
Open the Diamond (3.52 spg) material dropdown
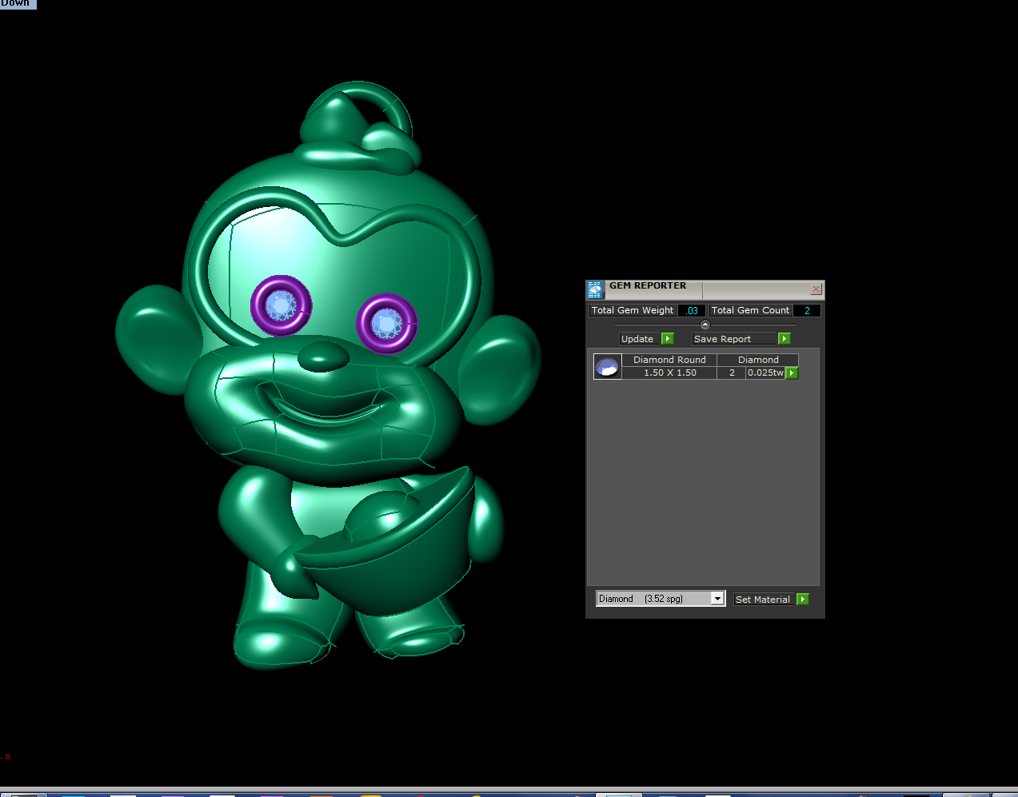click(x=717, y=599)
